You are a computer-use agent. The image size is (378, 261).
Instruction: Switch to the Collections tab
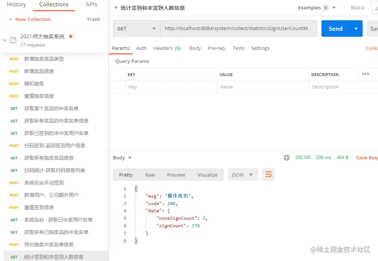tap(54, 4)
